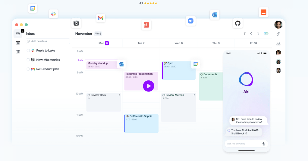Click the floating Zoom integration icon
The image size is (308, 161).
190,21
